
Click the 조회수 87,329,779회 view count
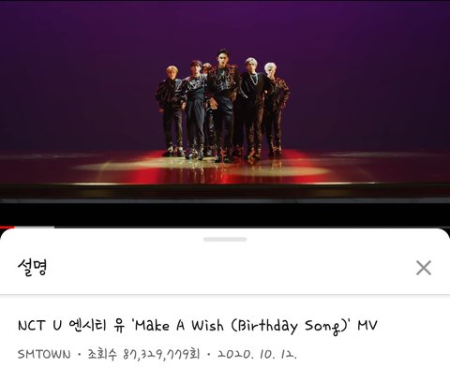click(x=143, y=354)
